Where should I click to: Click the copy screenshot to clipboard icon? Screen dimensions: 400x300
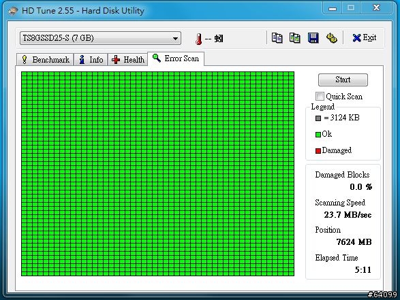(294, 38)
